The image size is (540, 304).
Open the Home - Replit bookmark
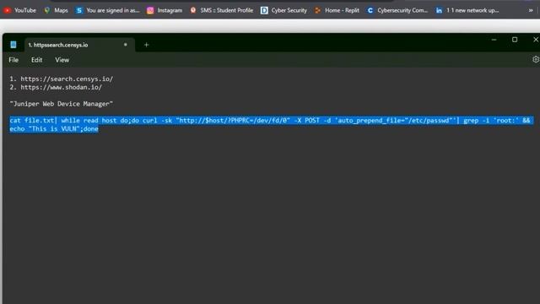pyautogui.click(x=337, y=10)
